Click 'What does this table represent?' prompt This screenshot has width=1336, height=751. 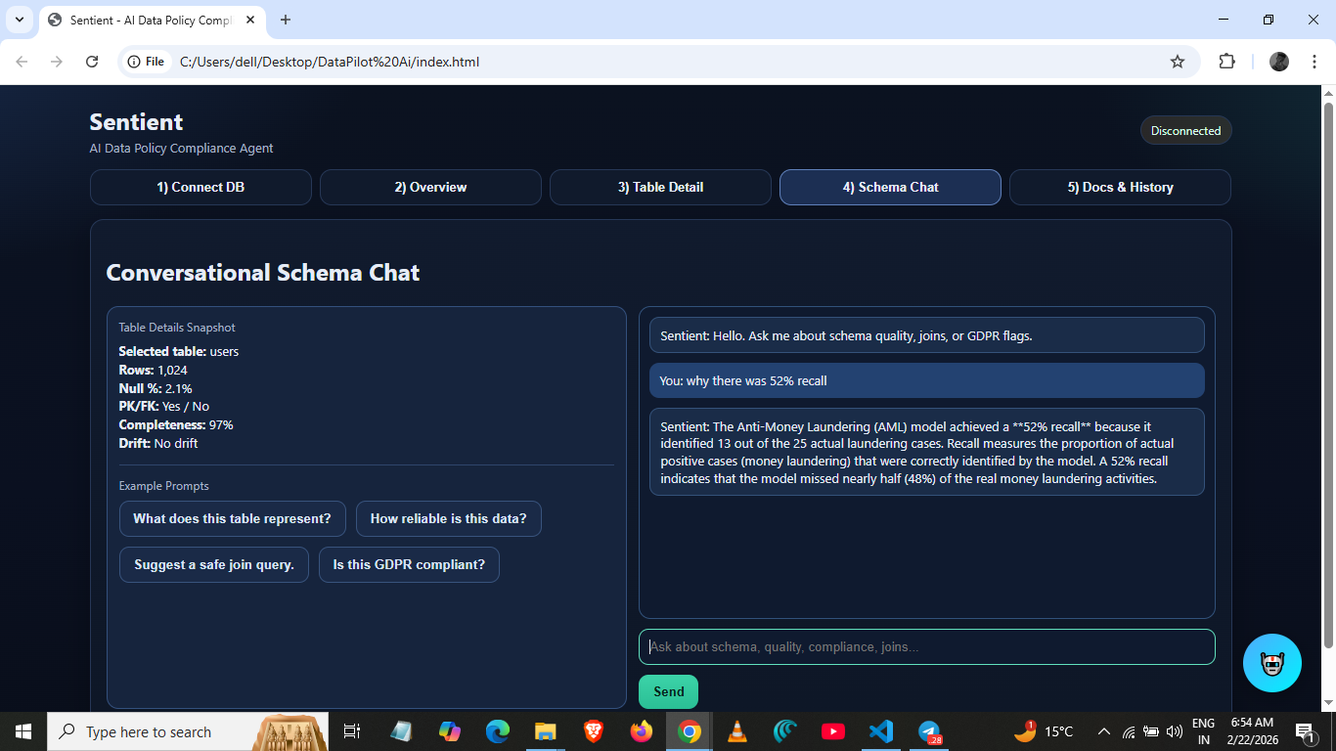pos(233,518)
